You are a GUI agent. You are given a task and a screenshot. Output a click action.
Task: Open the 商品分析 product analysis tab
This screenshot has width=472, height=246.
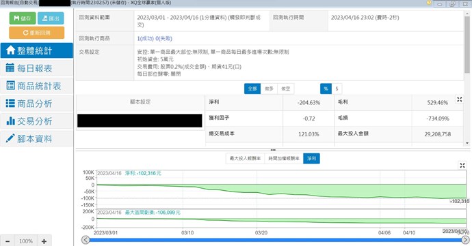[x=36, y=104]
